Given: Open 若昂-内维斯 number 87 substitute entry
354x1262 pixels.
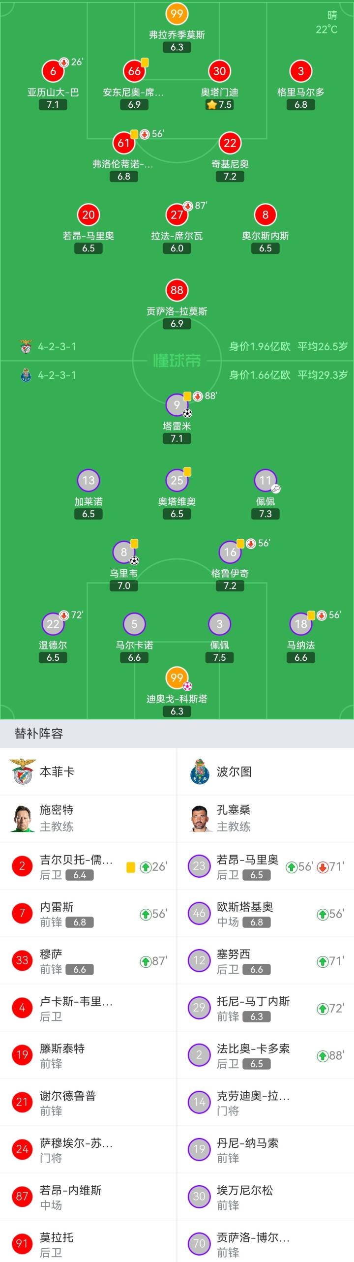Looking at the screenshot, I should (x=88, y=1198).
